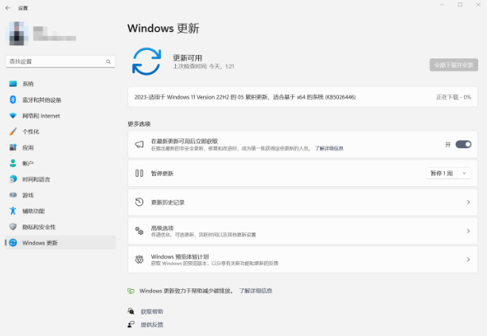The image size is (487, 336).
Task: Click the Give feedback icon
Action: click(131, 325)
